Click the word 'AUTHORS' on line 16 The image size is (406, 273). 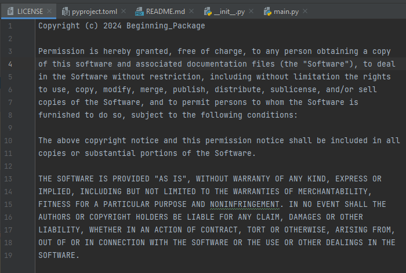click(55, 217)
